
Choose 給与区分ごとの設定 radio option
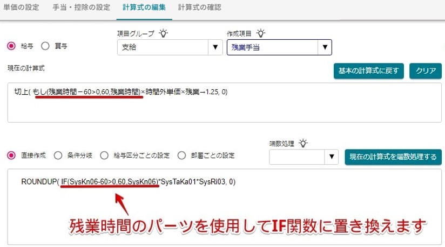(104, 156)
